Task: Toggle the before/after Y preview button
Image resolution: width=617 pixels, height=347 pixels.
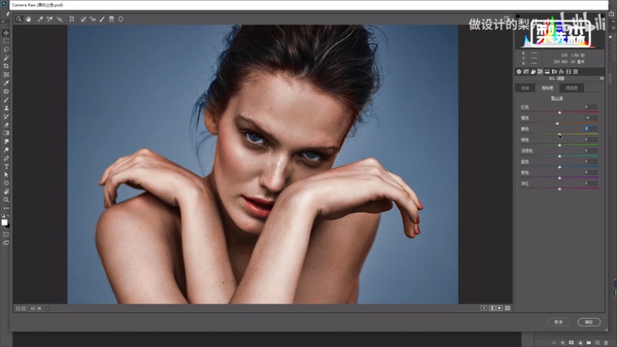Action: click(x=484, y=309)
